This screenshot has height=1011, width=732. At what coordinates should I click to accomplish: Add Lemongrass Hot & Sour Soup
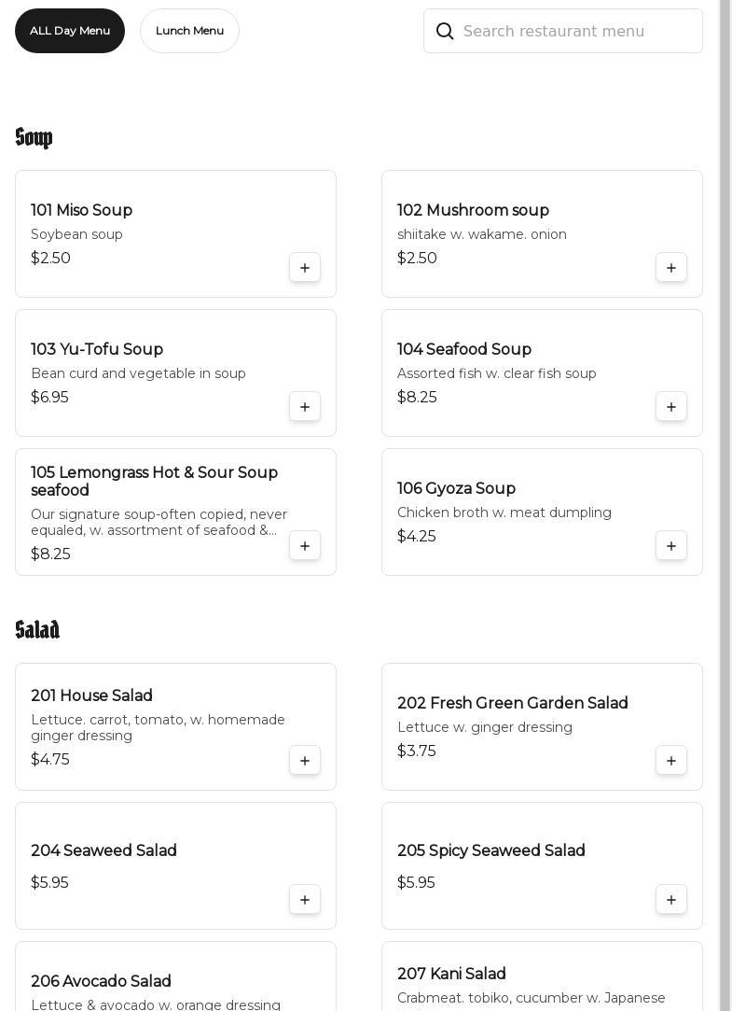coord(305,546)
